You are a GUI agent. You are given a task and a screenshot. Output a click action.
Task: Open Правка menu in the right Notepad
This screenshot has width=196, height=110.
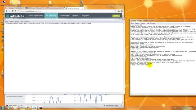point(137,23)
